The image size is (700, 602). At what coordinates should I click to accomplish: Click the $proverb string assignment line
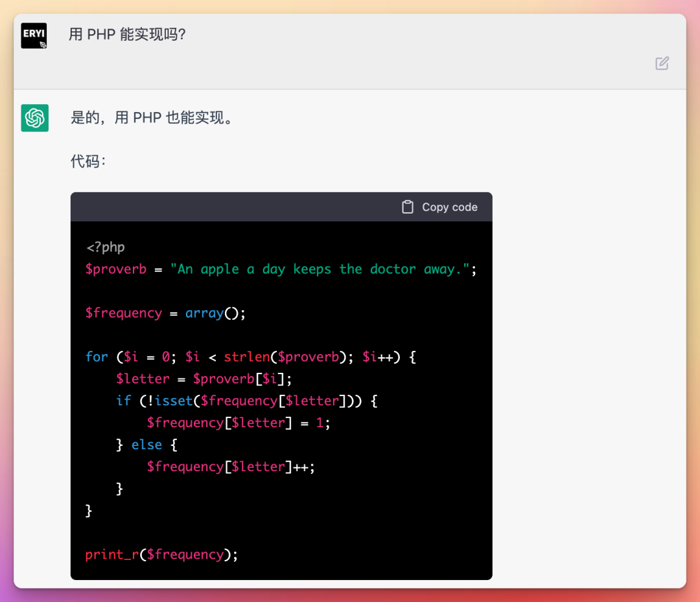pyautogui.click(x=281, y=269)
